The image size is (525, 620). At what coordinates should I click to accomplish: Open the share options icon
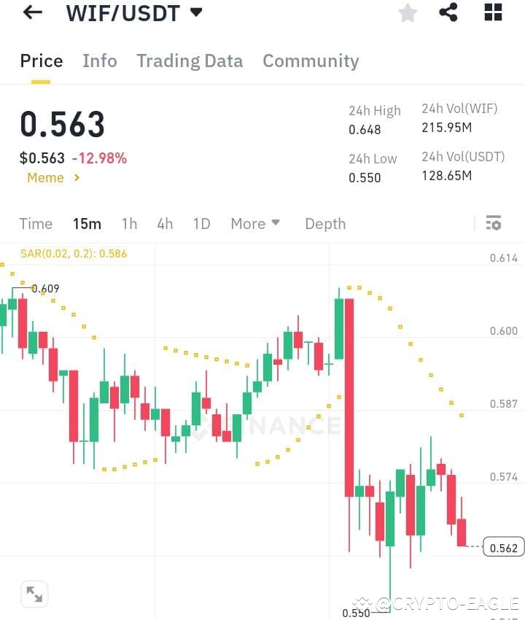point(449,12)
